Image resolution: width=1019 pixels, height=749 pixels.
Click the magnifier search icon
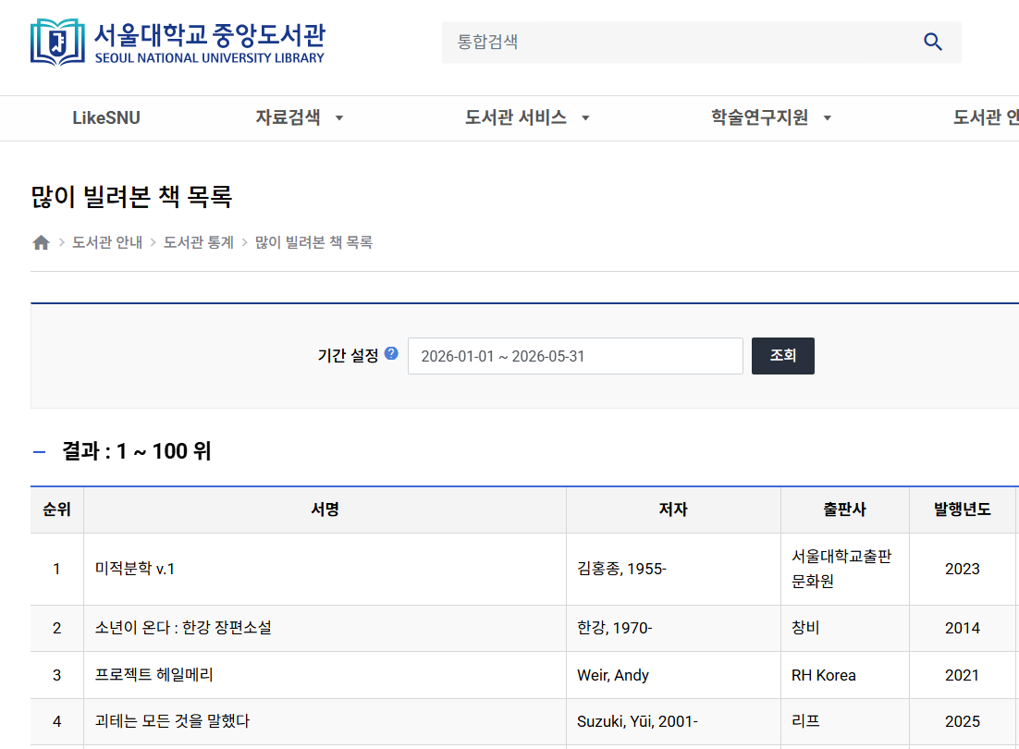[933, 43]
